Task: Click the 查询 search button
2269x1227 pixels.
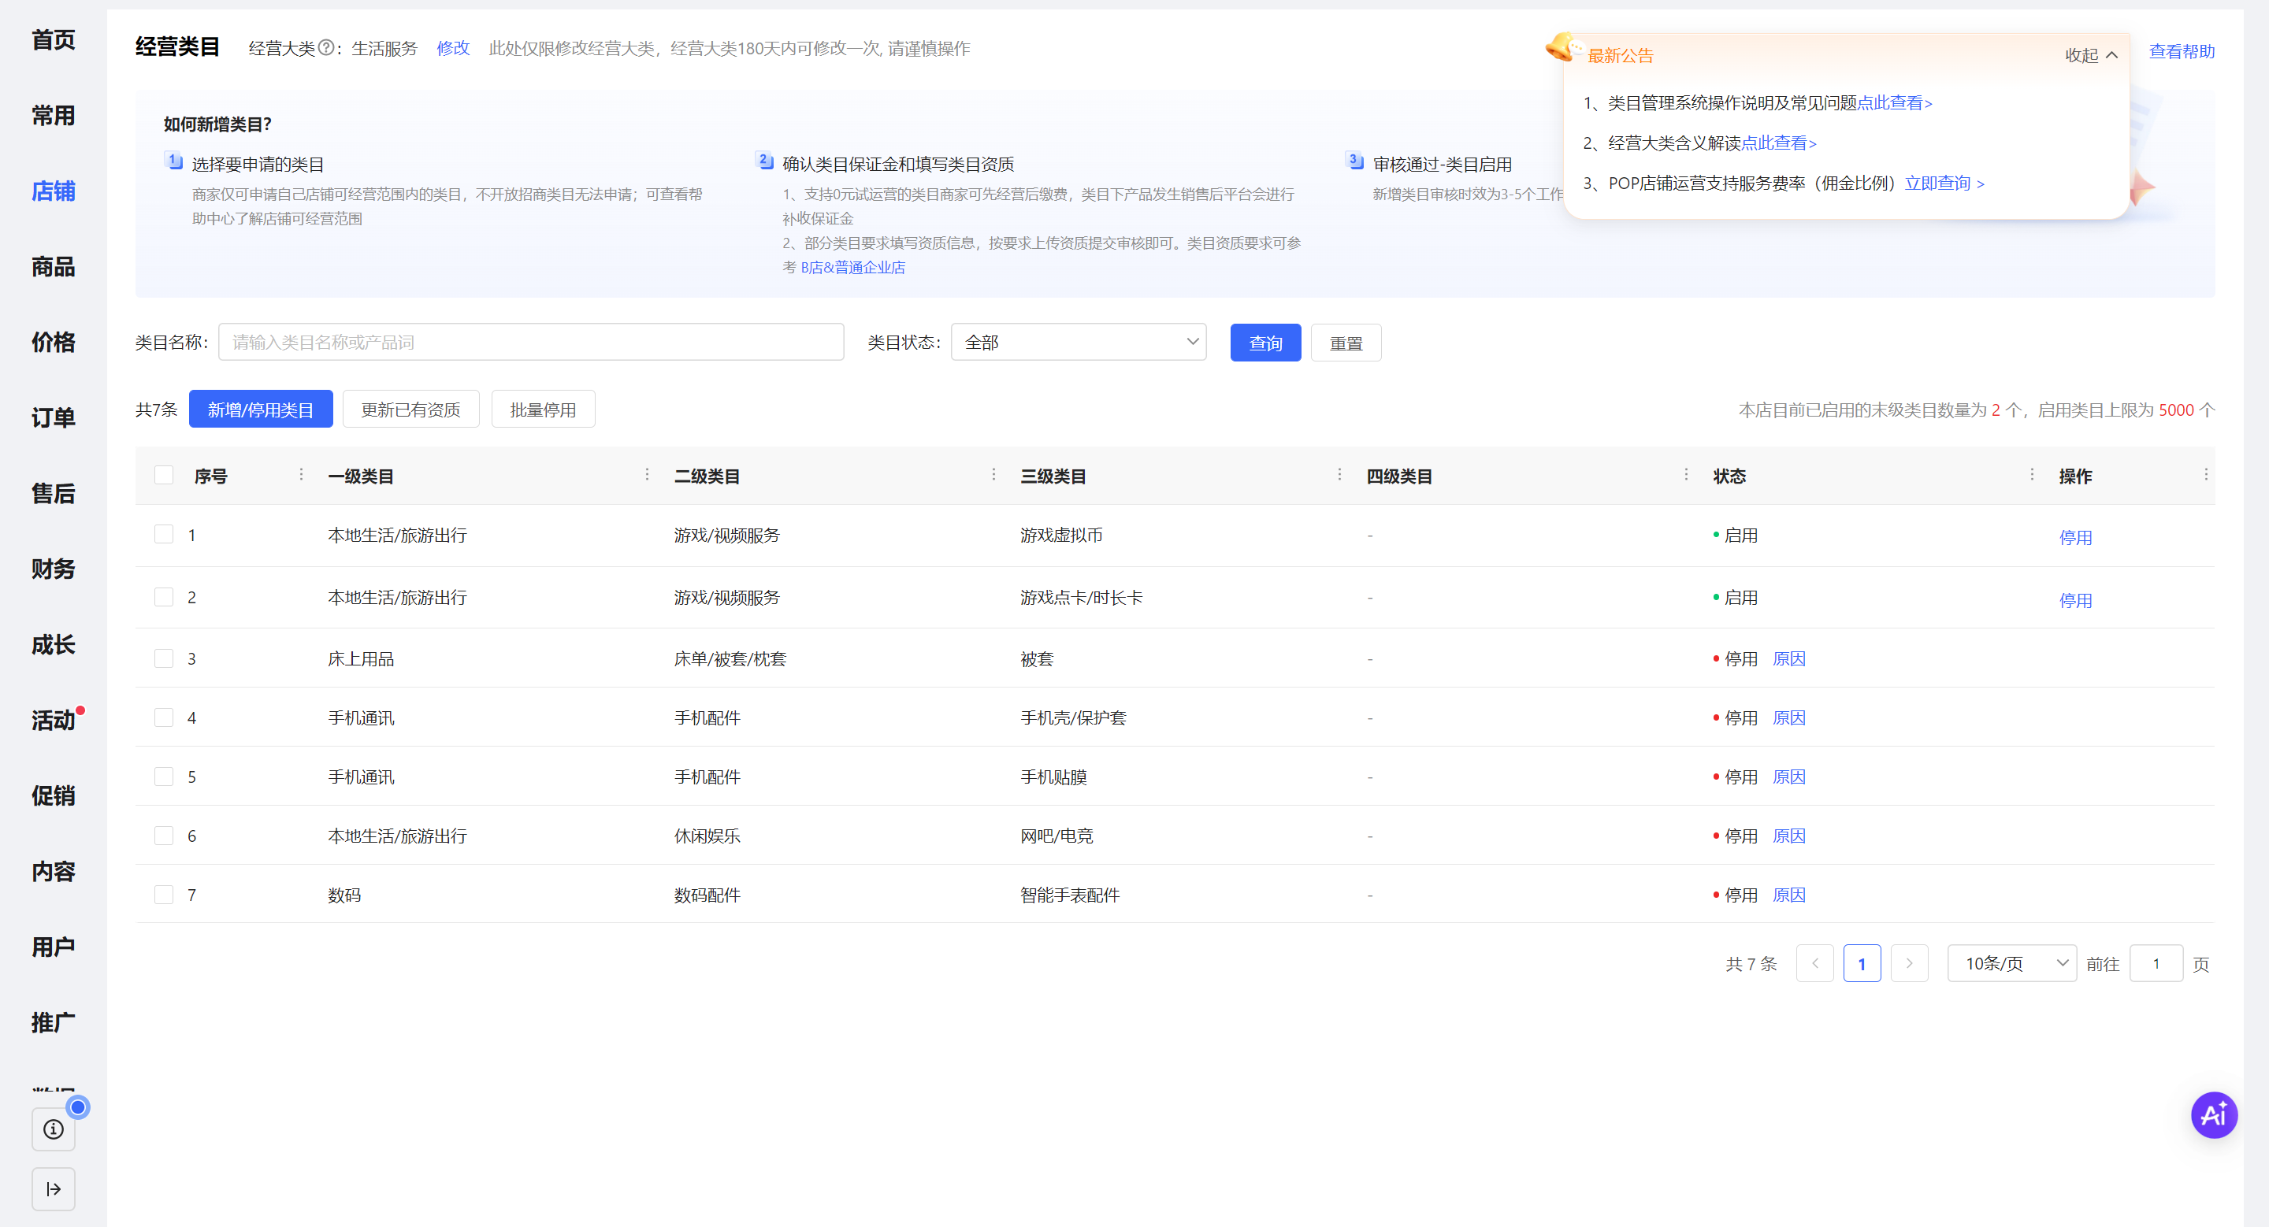Action: coord(1264,343)
